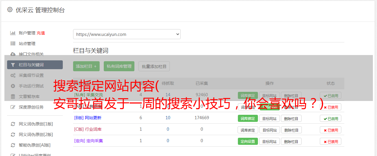Click the 已采集 column header
377x156 pixels.
(202, 83)
